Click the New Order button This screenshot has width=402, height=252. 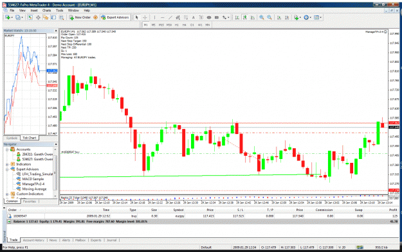(80, 17)
